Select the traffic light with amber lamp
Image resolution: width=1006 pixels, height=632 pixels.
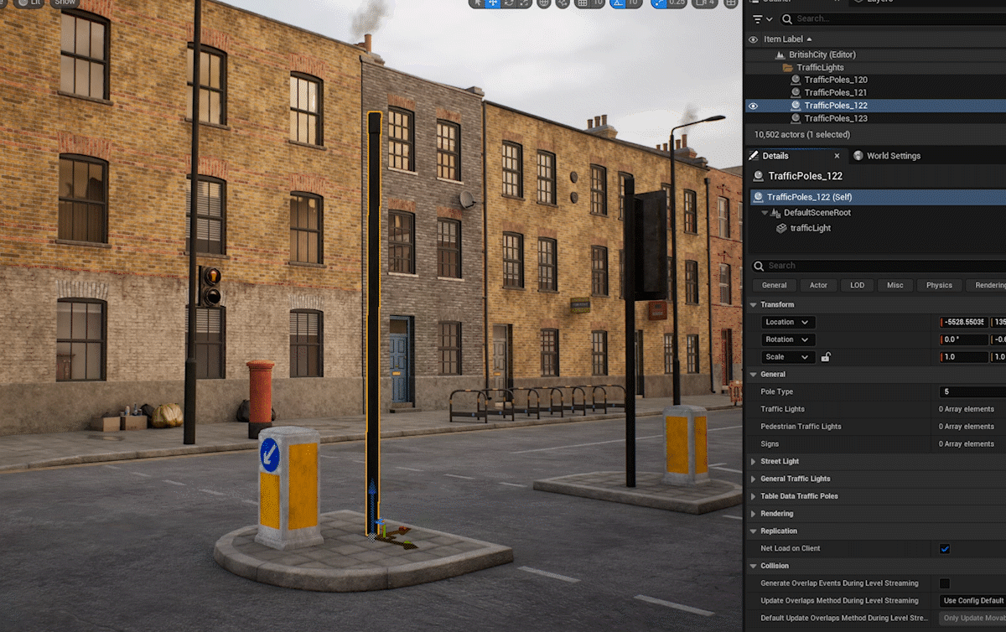click(210, 286)
